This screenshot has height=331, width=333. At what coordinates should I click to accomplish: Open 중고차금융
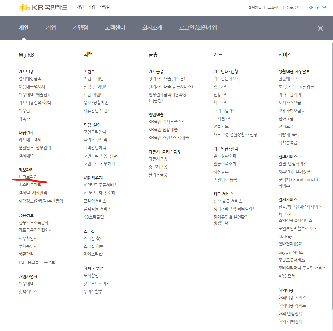coord(158,167)
